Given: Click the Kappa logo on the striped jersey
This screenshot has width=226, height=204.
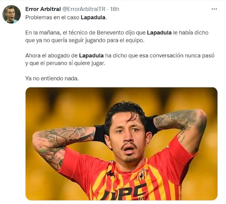Looking at the screenshot, I should pyautogui.click(x=111, y=174).
